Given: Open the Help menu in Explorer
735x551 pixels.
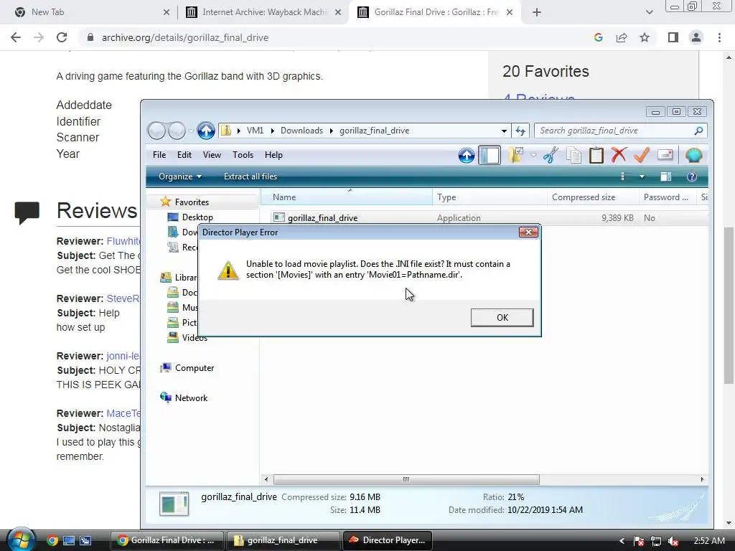Looking at the screenshot, I should 273,155.
